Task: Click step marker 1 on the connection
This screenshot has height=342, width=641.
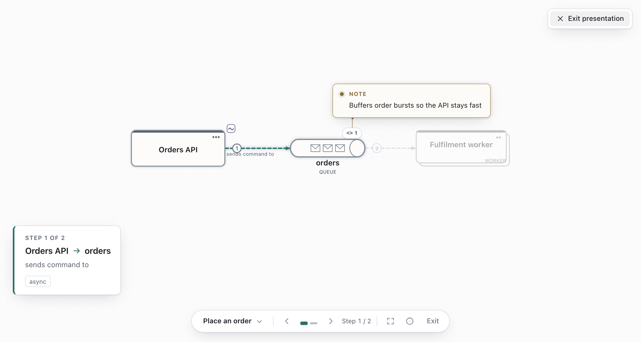Action: coord(237,148)
